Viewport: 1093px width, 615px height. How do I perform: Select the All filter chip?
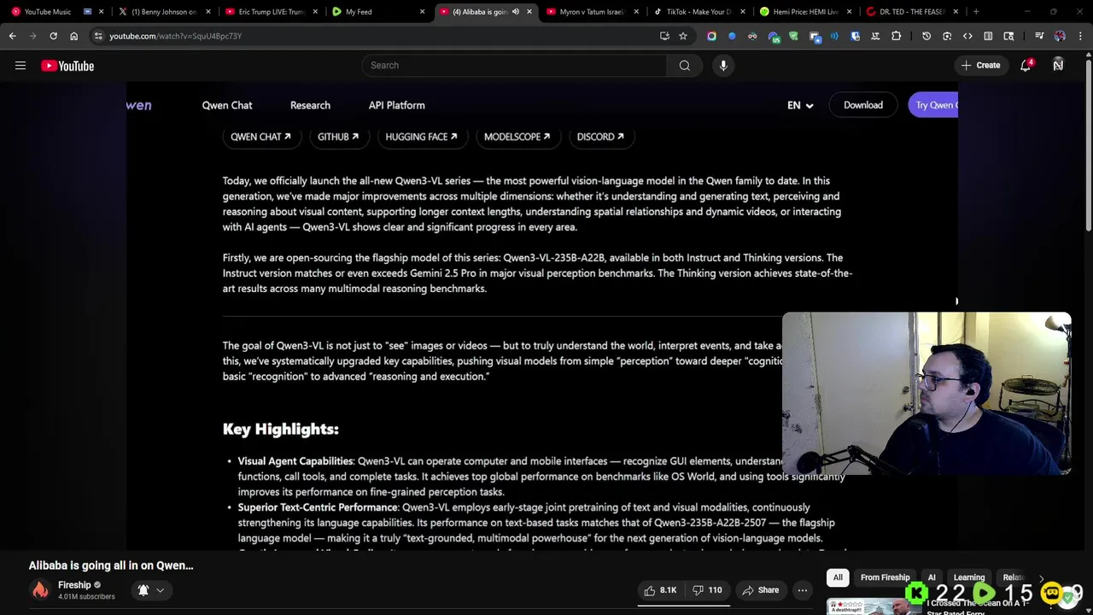[838, 578]
